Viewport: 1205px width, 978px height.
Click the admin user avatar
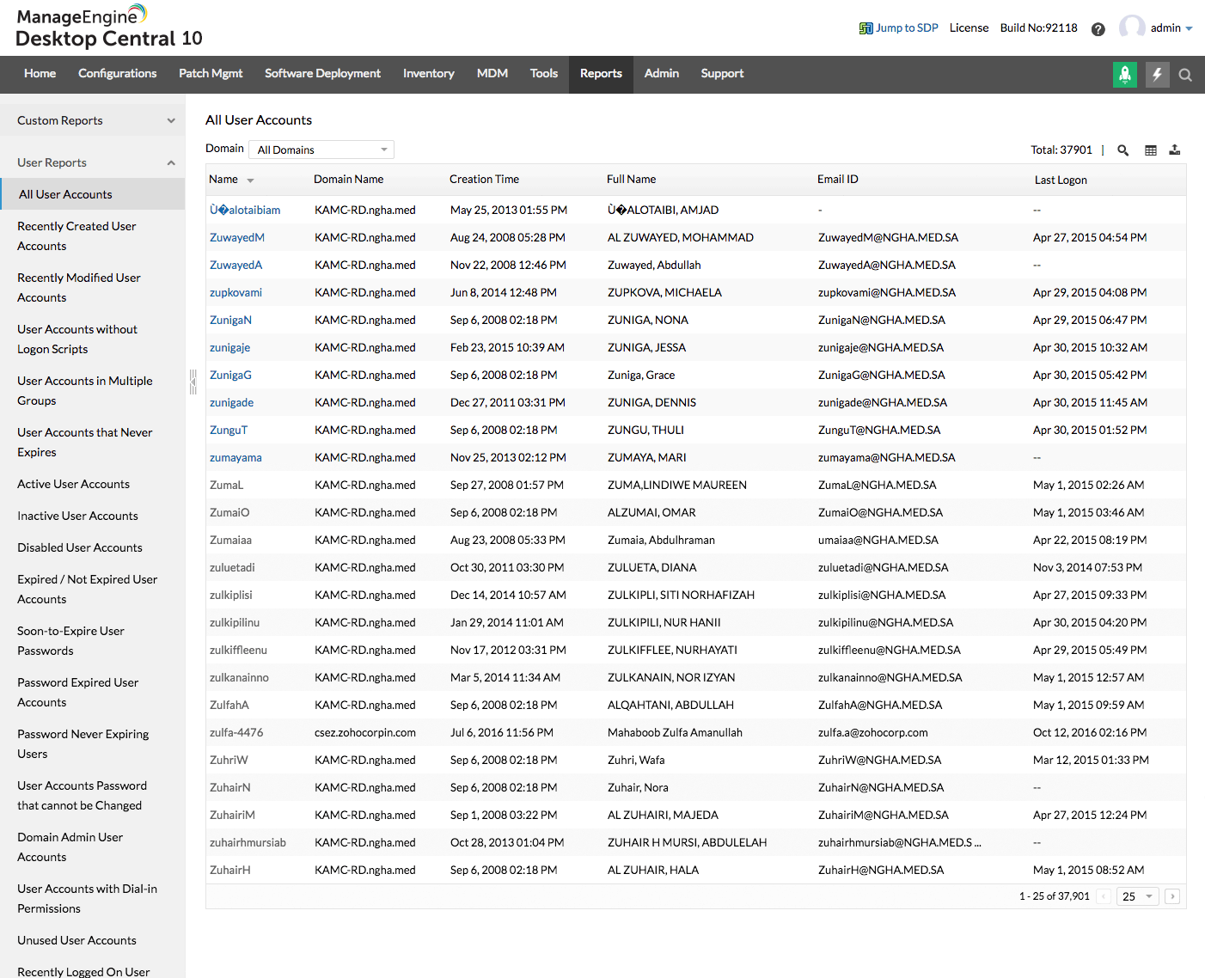pyautogui.click(x=1132, y=28)
